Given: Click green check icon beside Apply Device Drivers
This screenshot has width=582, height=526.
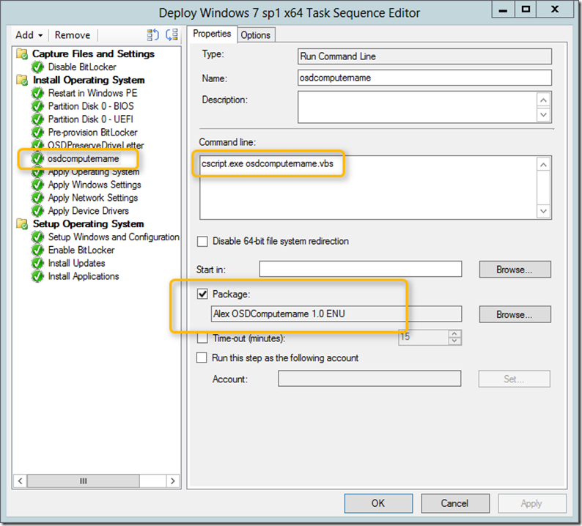Looking at the screenshot, I should [x=37, y=211].
